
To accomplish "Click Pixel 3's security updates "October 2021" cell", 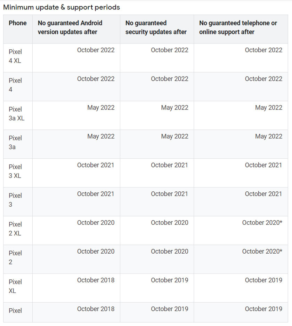I will [x=169, y=194].
